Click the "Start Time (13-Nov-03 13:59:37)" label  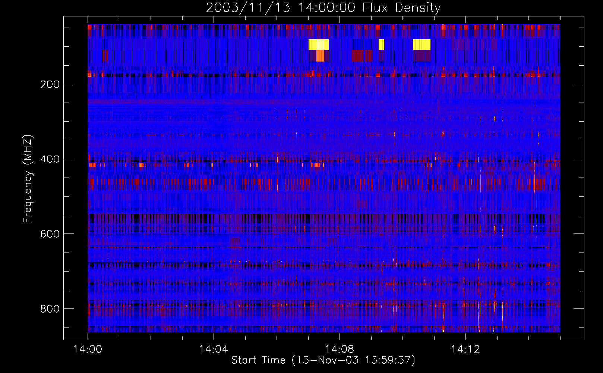pyautogui.click(x=323, y=360)
